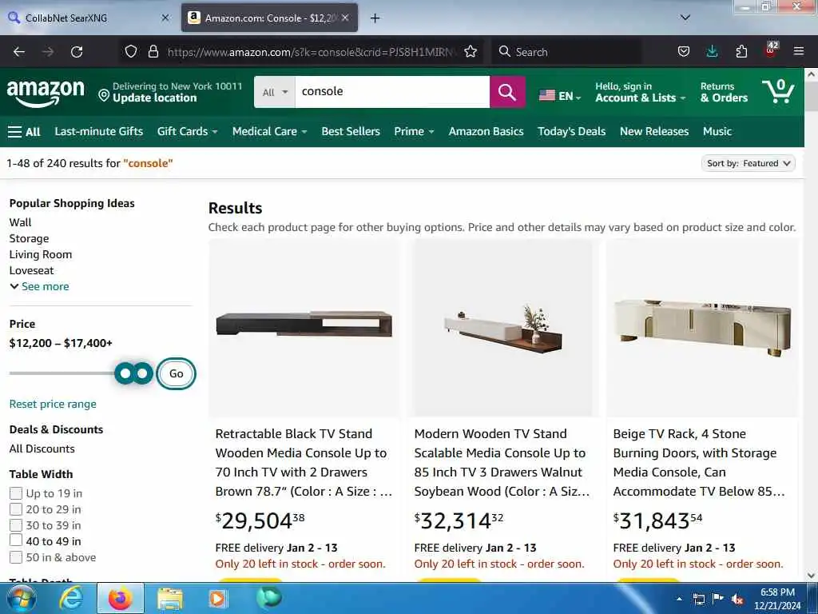
Task: Click the Pocket save icon
Action: [x=684, y=51]
